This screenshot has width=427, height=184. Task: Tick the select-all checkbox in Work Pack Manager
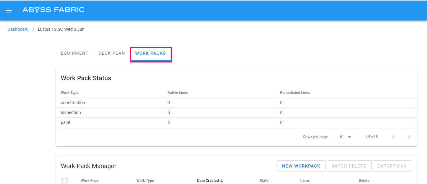(x=64, y=181)
